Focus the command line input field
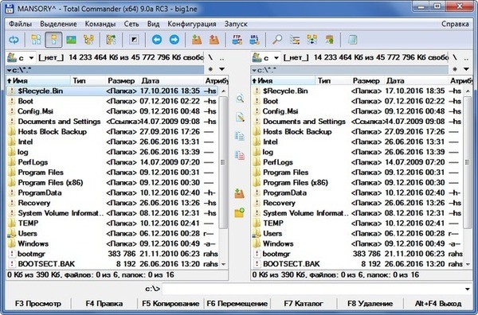Screen dimensions: 478x315 pyautogui.click(x=312, y=289)
